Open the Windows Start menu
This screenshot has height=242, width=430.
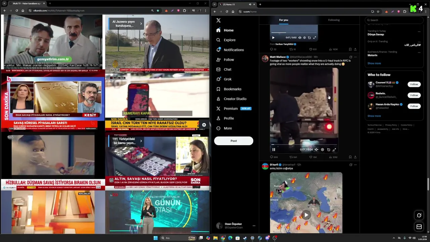click(156, 238)
